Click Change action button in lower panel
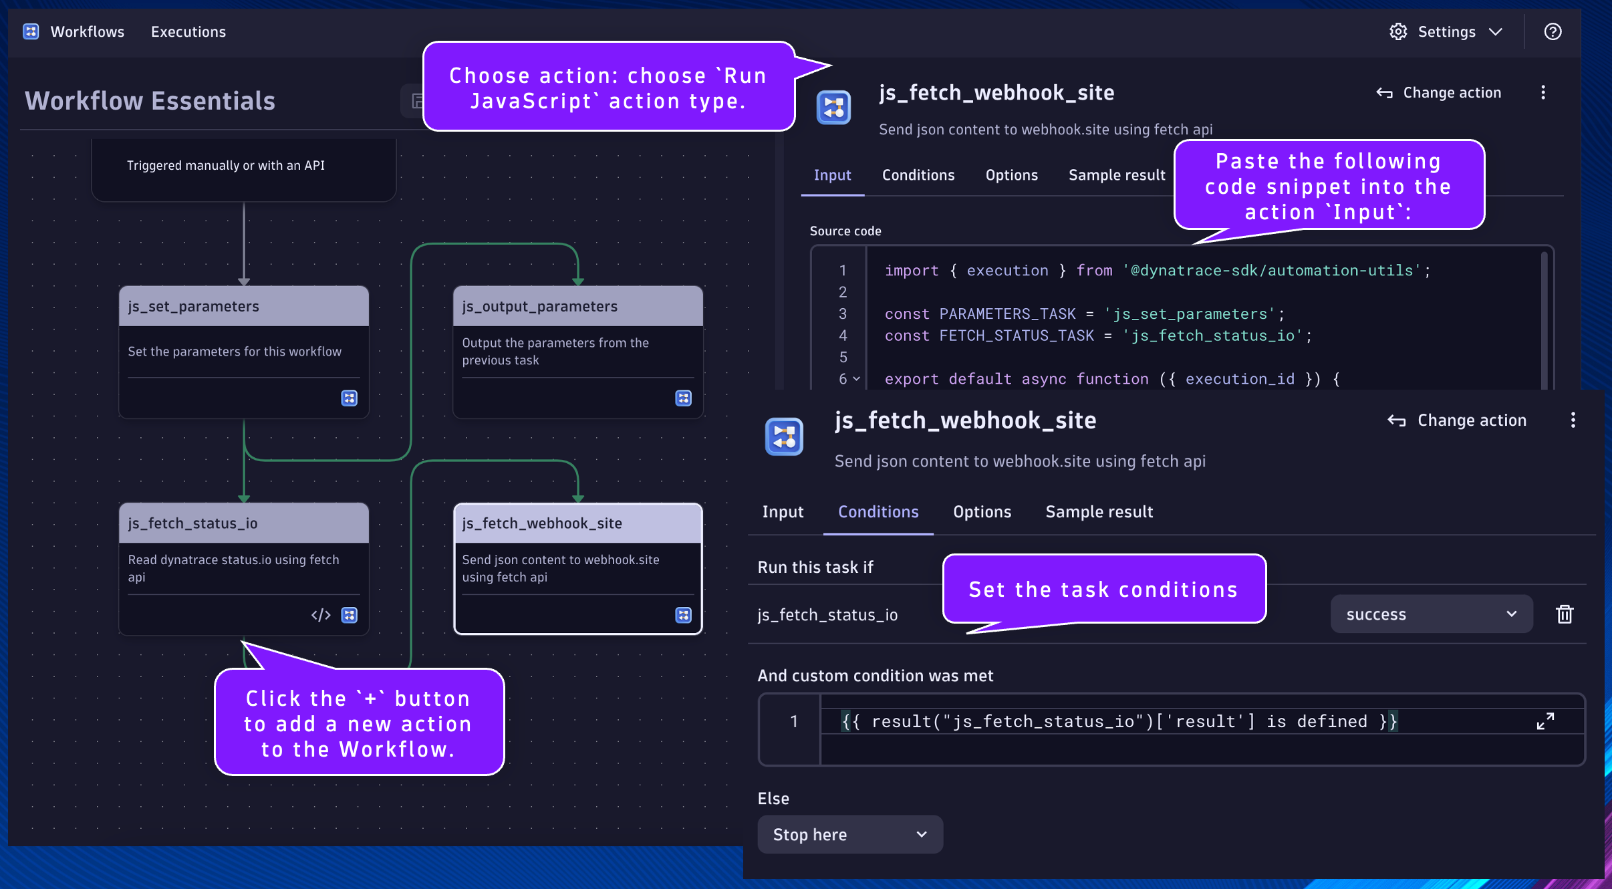Viewport: 1612px width, 889px height. pyautogui.click(x=1457, y=420)
